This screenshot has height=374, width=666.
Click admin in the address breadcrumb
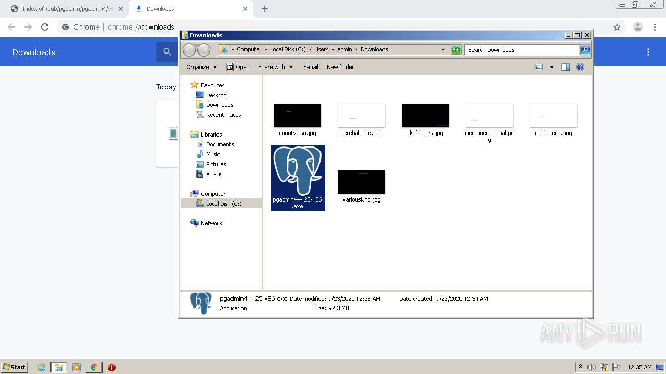click(x=344, y=50)
